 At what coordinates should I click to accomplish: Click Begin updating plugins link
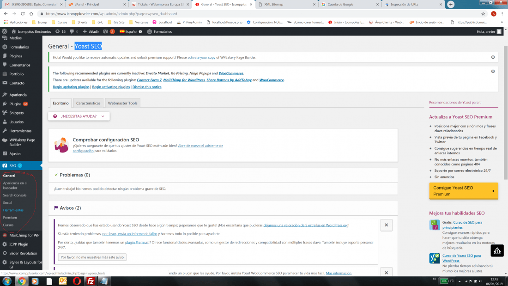point(71,87)
